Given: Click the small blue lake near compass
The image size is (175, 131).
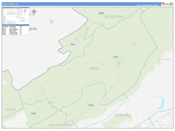Looking at the screenshot, I should [52, 21].
